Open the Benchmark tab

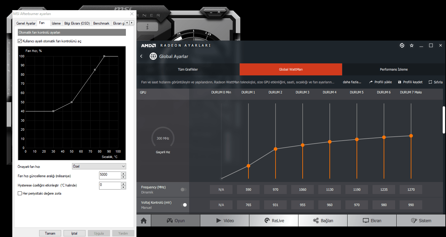click(101, 23)
